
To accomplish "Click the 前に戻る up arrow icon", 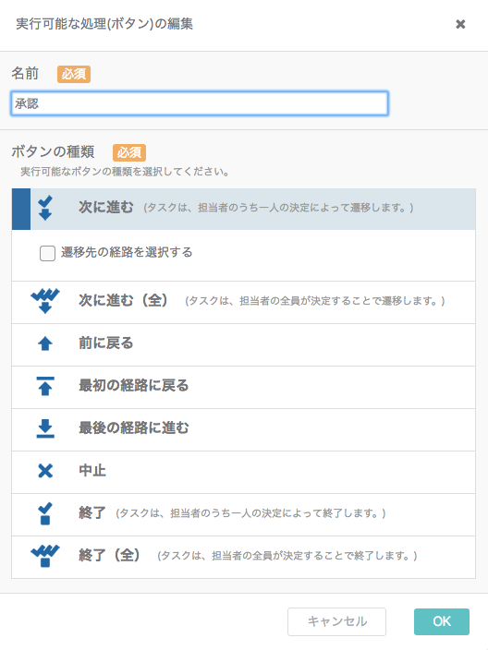I will point(45,343).
